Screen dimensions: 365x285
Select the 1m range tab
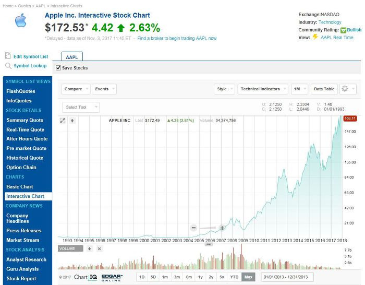point(165,277)
